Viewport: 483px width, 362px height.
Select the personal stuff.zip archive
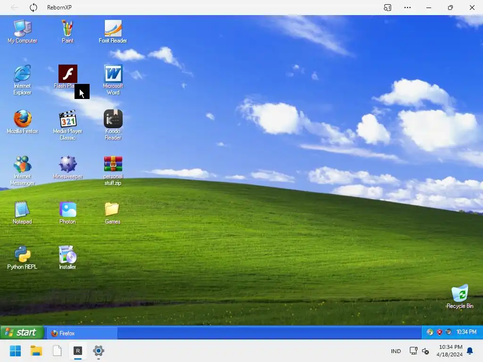[x=113, y=170]
